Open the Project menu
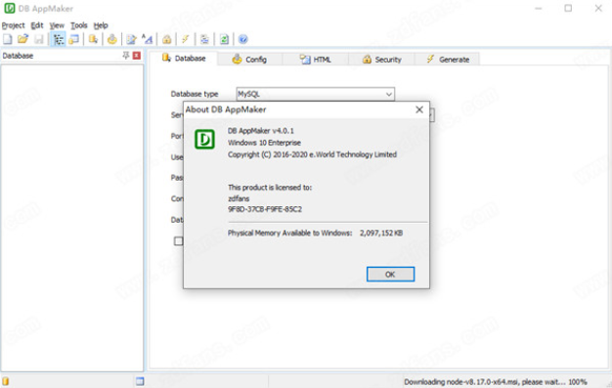This screenshot has height=388, width=612. (14, 25)
